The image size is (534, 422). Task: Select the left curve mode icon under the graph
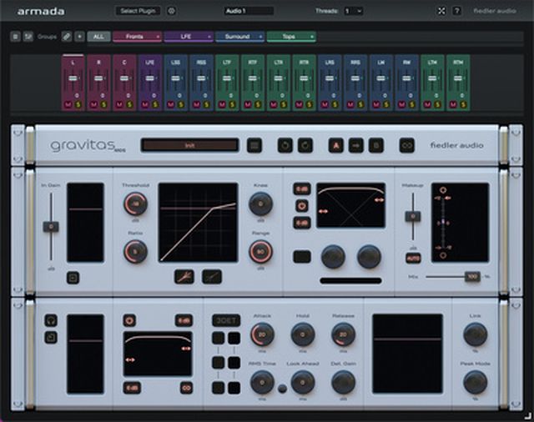tap(184, 277)
